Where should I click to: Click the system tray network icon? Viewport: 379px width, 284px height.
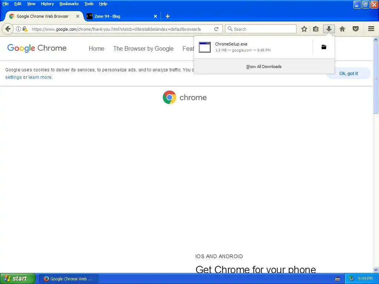[351, 279]
